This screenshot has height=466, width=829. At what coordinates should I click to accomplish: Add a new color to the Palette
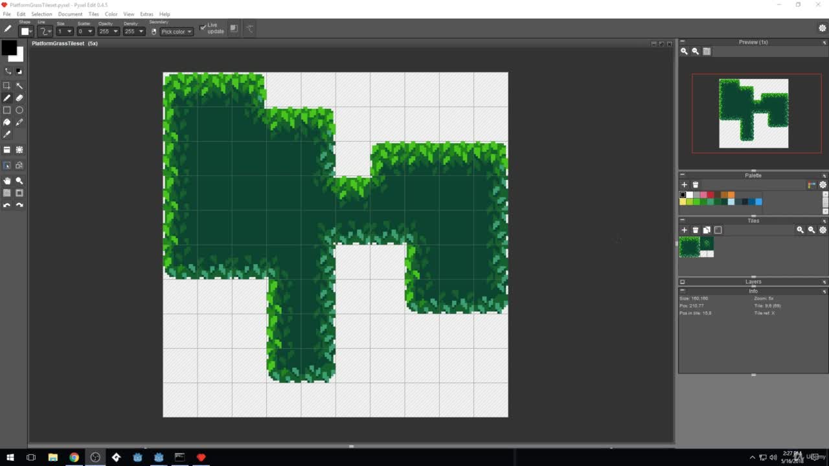click(x=684, y=185)
